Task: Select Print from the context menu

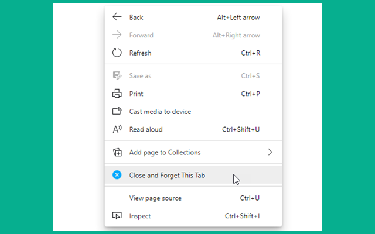Action: pyautogui.click(x=136, y=94)
